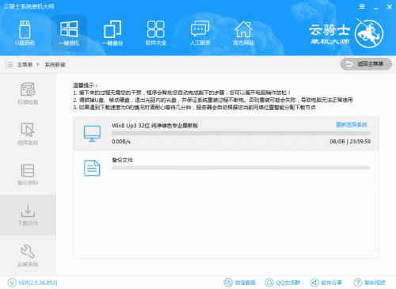Click the 温馨提示 heading

(86, 86)
